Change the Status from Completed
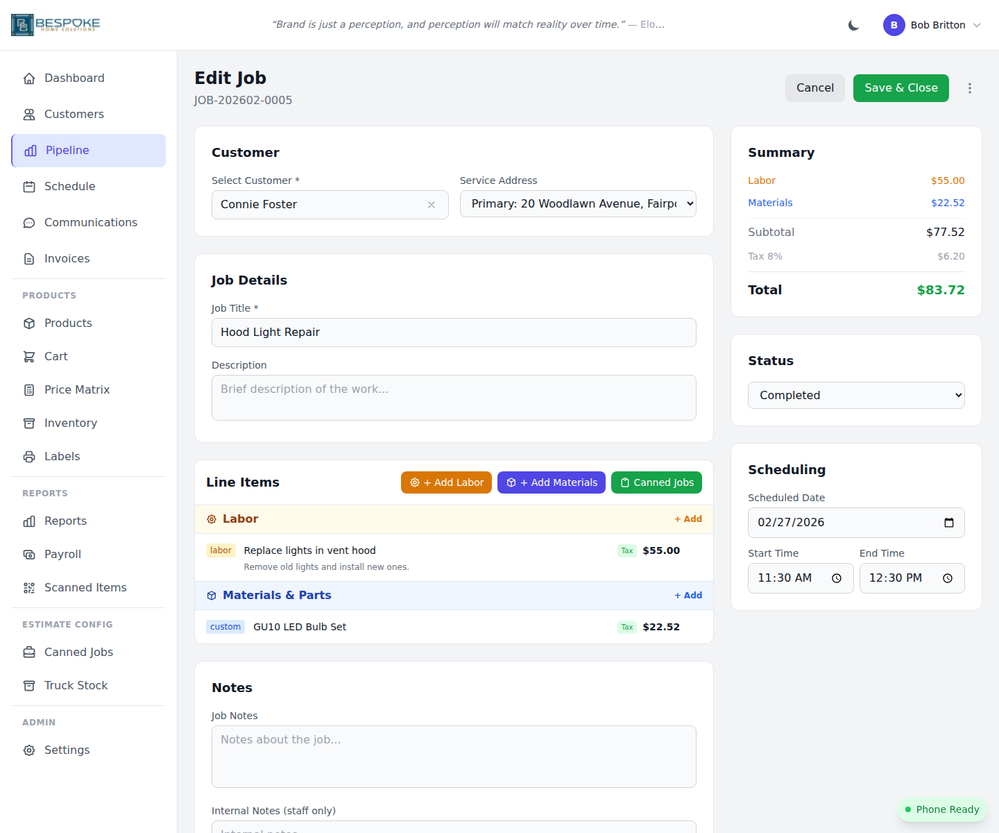999x833 pixels. point(855,395)
